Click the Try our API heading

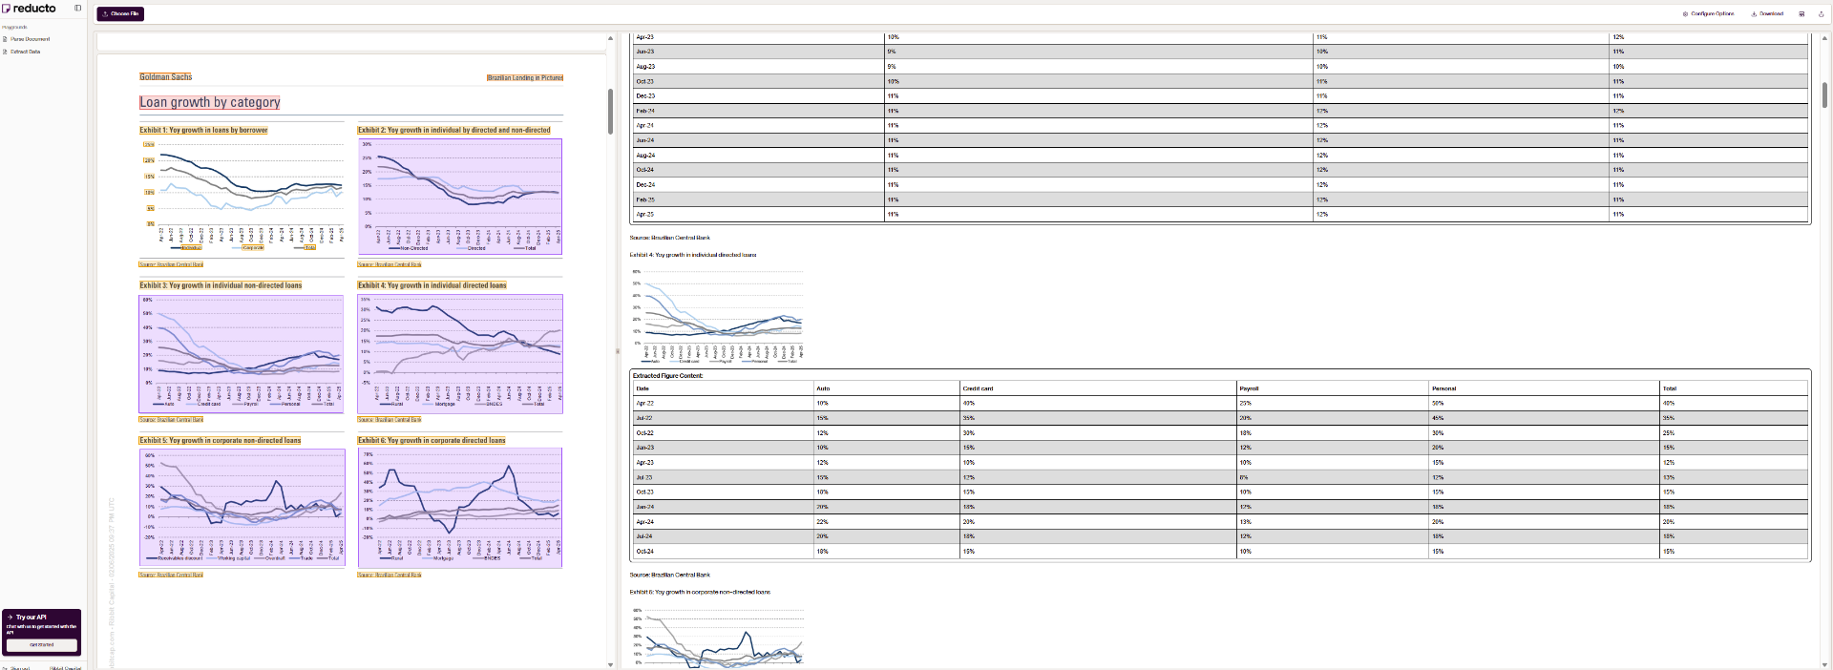tap(31, 618)
